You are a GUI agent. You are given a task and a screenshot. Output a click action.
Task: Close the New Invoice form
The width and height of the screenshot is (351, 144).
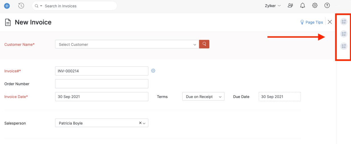click(330, 22)
